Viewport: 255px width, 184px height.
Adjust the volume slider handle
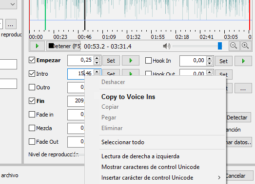pos(220,46)
